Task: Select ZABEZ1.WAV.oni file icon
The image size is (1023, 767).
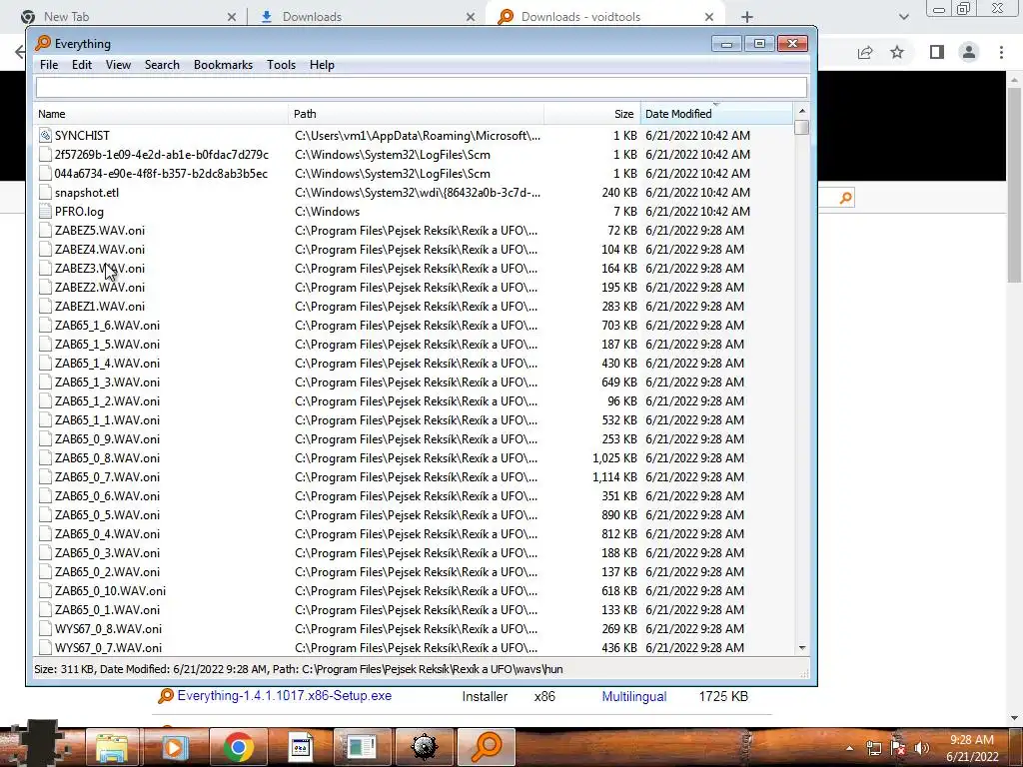Action: point(45,306)
